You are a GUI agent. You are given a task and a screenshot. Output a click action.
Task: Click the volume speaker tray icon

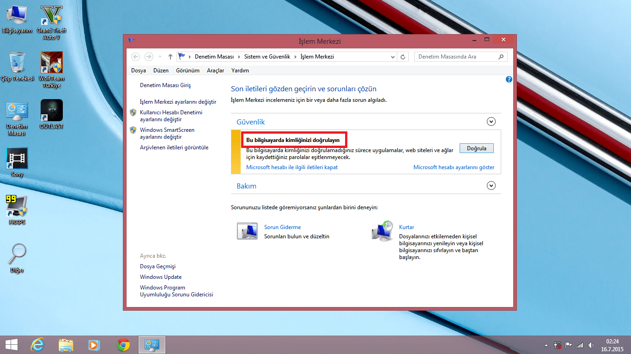(x=591, y=345)
